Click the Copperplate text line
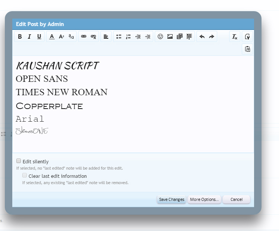 [49, 106]
